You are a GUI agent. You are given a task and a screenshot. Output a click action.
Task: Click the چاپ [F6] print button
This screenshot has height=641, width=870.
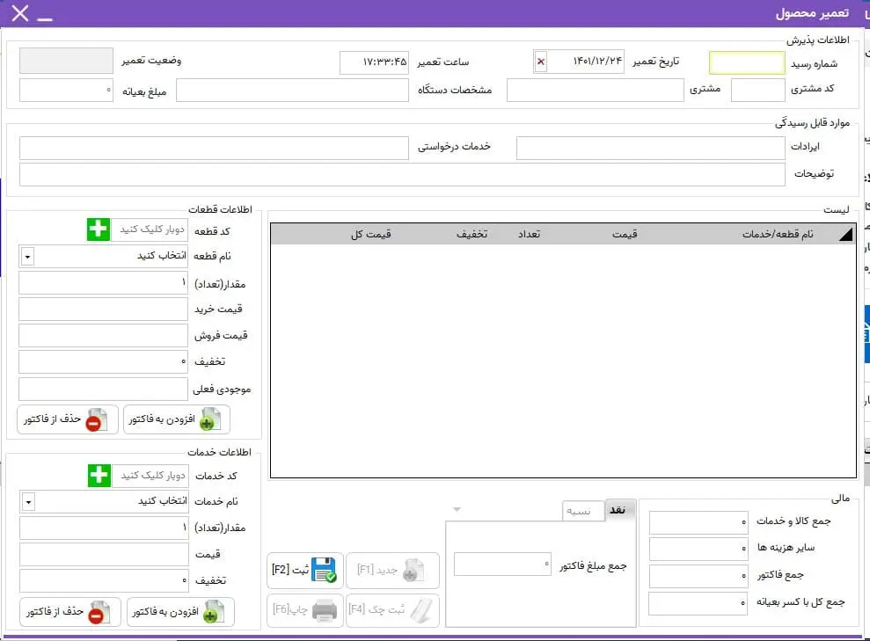tap(305, 610)
